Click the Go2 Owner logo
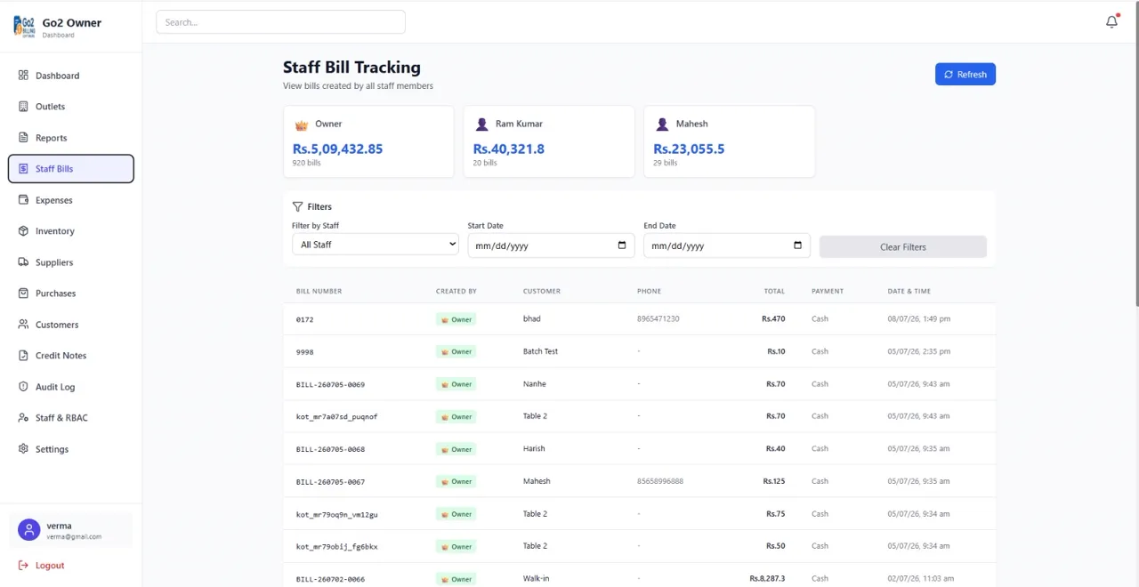The image size is (1139, 587). pyautogui.click(x=25, y=27)
